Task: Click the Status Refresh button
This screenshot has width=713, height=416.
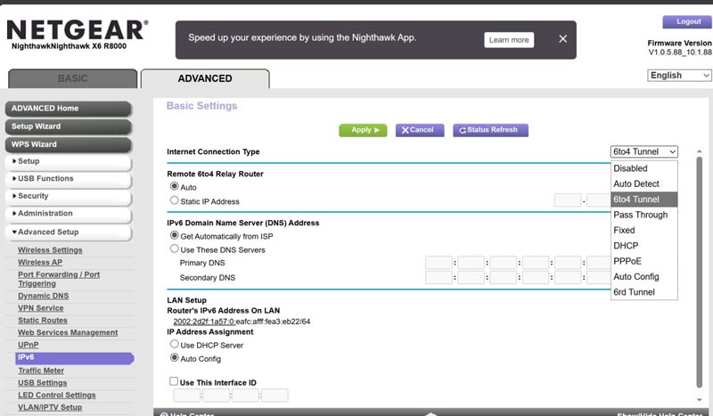Action: (x=491, y=130)
